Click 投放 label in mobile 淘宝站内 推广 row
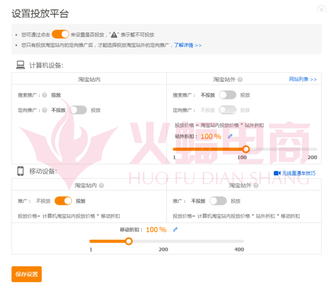This screenshot has width=329, height=287. 81,201
